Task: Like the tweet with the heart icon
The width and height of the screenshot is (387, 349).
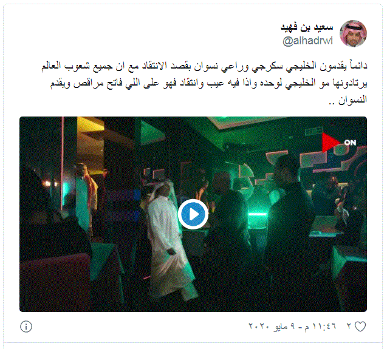Action: pos(360,327)
